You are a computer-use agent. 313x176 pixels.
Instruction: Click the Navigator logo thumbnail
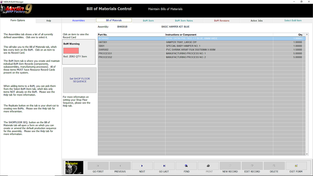pos(74,167)
